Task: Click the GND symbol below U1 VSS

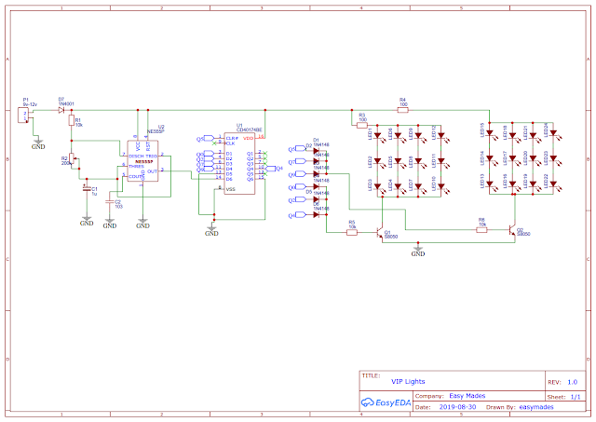Action: coord(211,231)
